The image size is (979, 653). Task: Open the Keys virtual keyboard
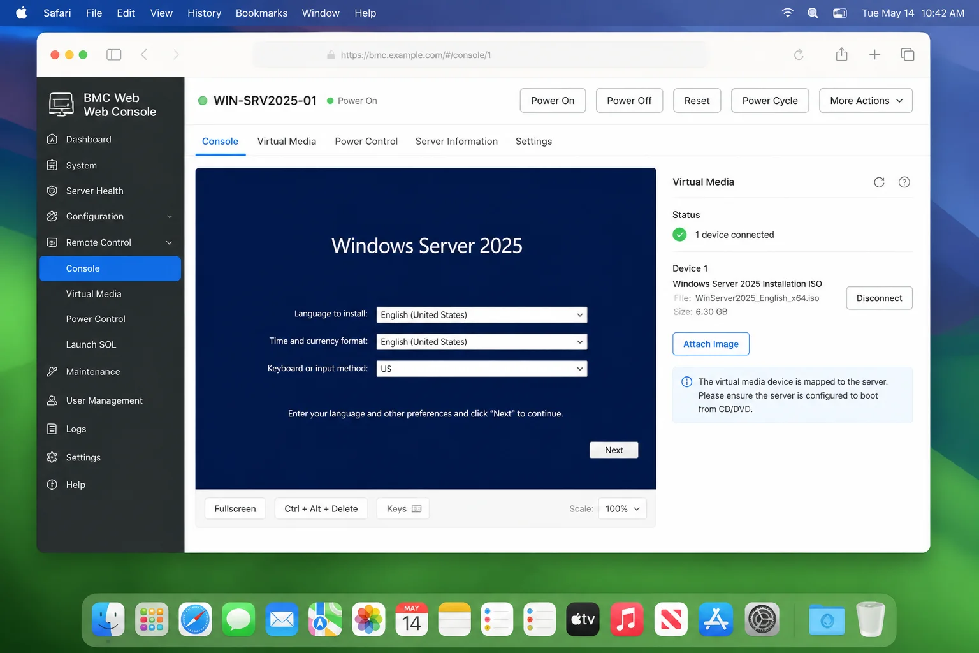pyautogui.click(x=403, y=509)
